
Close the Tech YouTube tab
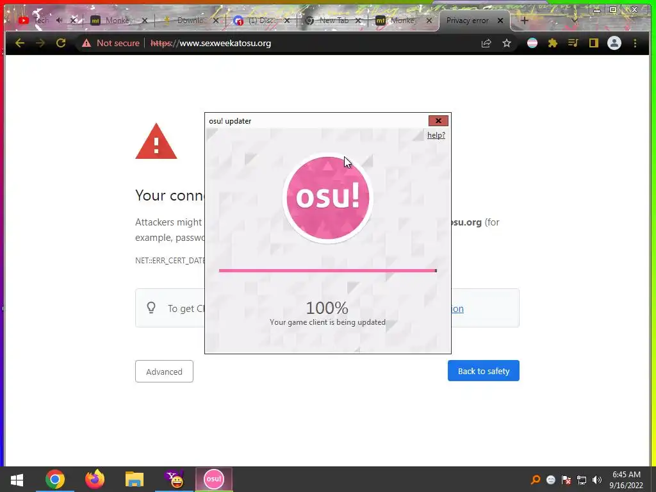click(73, 20)
